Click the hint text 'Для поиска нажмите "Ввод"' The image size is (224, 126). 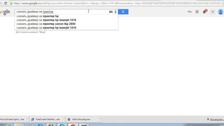pyautogui.click(x=31, y=32)
